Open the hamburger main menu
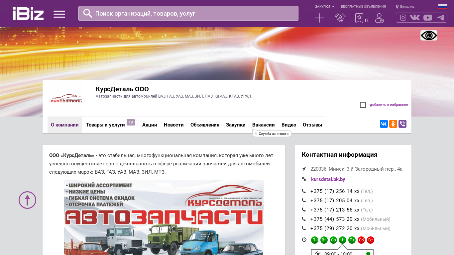454x255 pixels. point(59,14)
